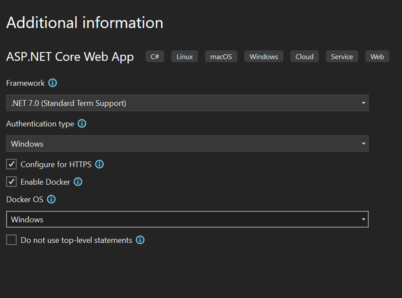Click the Framework info icon

[x=53, y=83]
